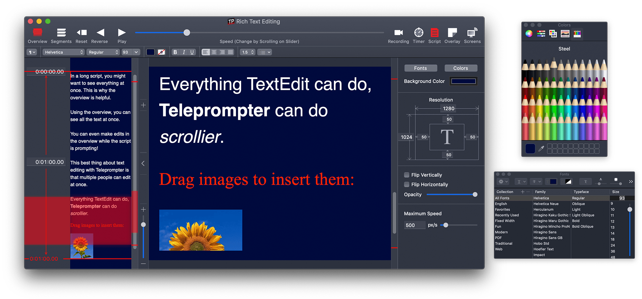Center align the text
642x299 pixels.
coord(214,52)
